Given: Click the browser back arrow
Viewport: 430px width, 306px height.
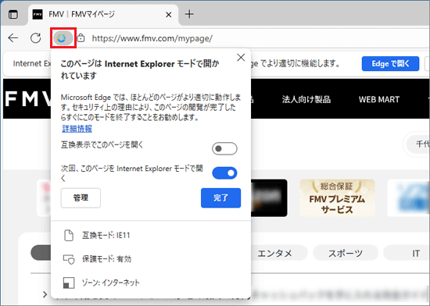Looking at the screenshot, I should pyautogui.click(x=13, y=37).
